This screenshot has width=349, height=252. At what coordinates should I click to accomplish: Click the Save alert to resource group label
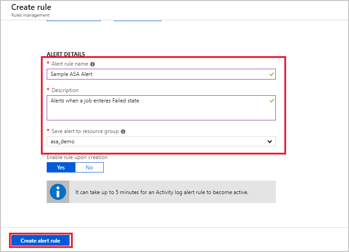(x=85, y=131)
